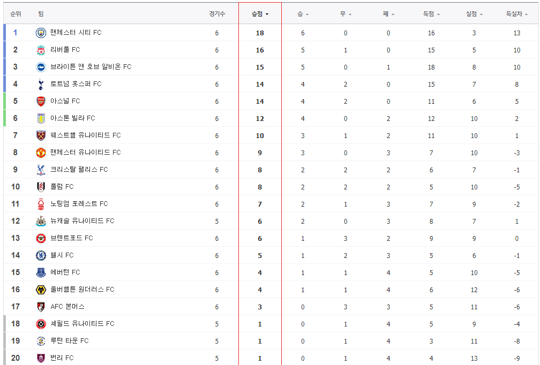Click the 첼시 FC club crest
Image resolution: width=540 pixels, height=365 pixels.
click(x=41, y=255)
